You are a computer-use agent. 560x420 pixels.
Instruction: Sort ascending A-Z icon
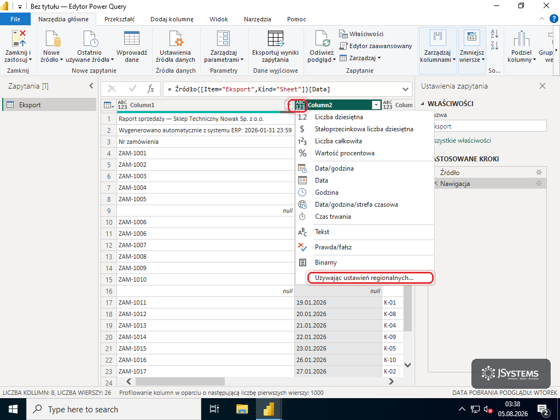[x=494, y=34]
